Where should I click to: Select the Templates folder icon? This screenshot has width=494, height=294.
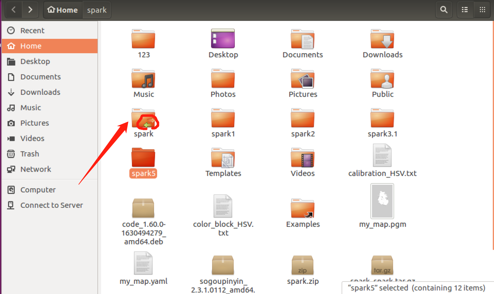(223, 158)
